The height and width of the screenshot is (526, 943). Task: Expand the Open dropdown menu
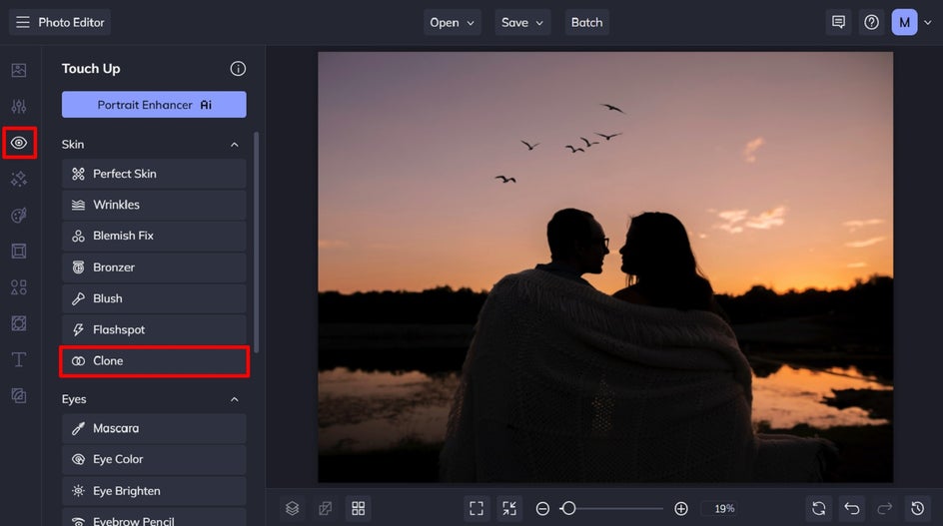[453, 22]
